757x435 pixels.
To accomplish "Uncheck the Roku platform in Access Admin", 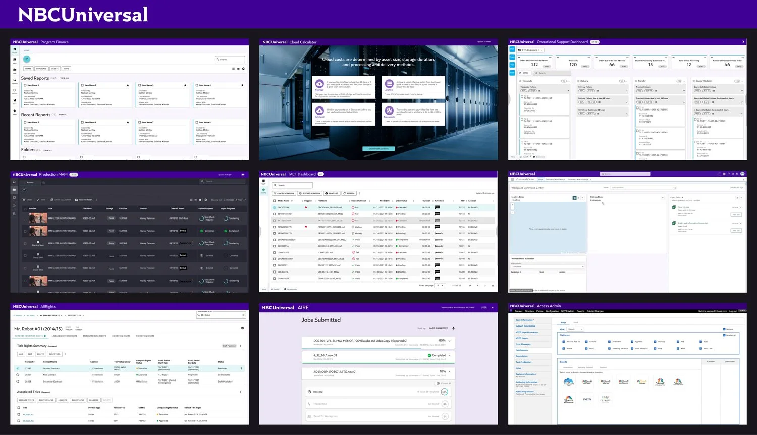I will pos(586,348).
